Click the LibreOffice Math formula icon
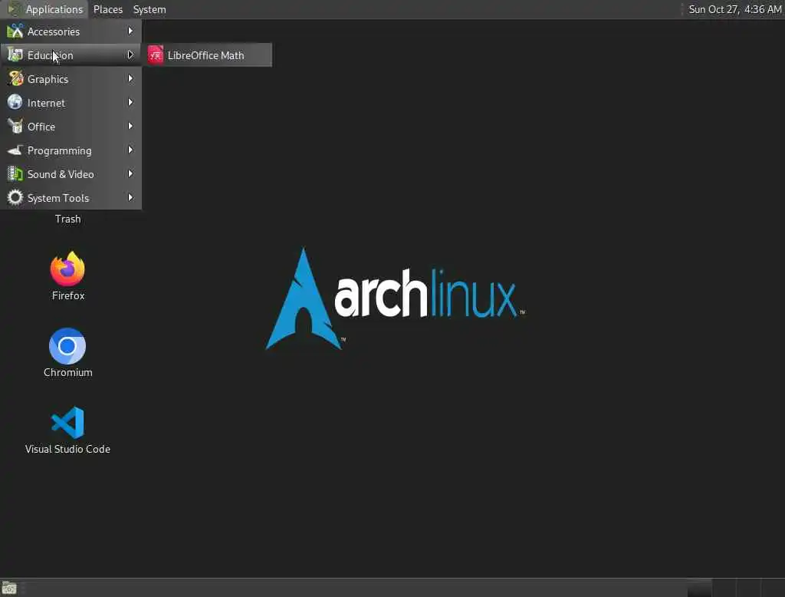The height and width of the screenshot is (597, 785). (x=155, y=55)
